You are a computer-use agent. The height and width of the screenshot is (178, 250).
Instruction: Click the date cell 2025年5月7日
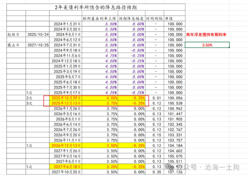[x=66, y=77]
